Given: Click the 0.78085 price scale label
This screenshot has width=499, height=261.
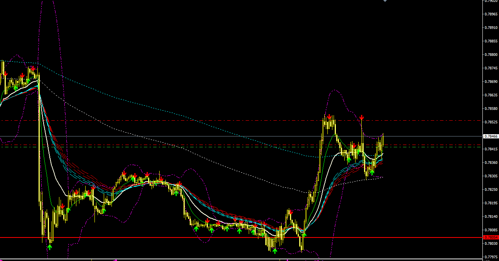Looking at the screenshot, I should click(491, 230).
